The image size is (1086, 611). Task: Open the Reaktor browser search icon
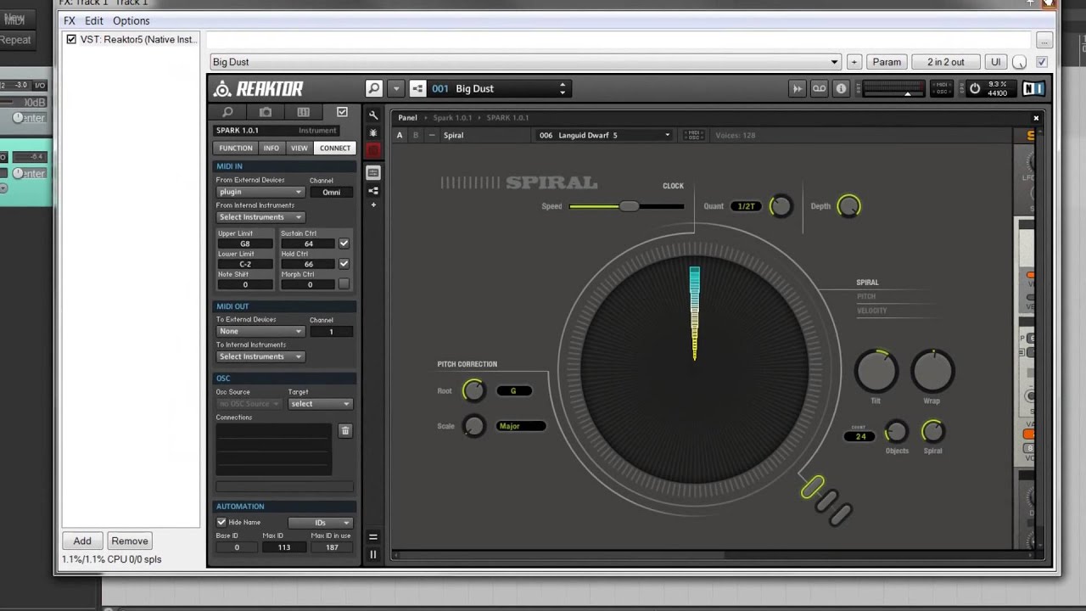pos(374,88)
